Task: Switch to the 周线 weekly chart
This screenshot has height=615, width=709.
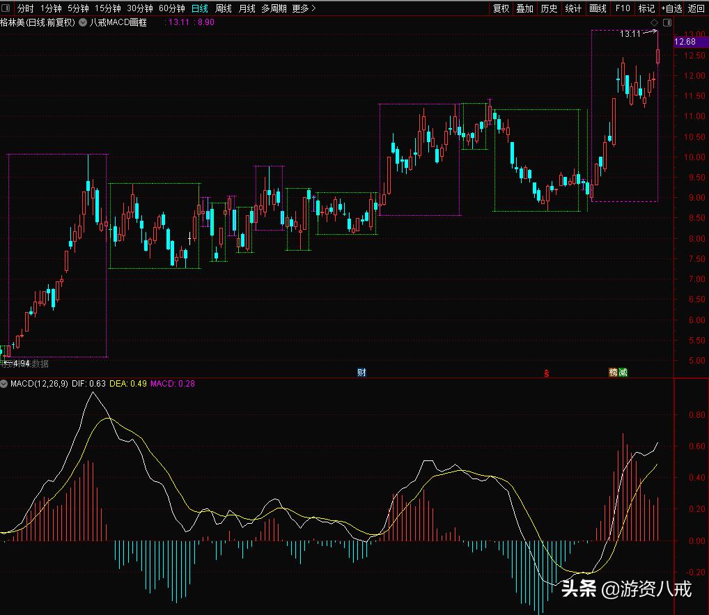Action: tap(223, 9)
